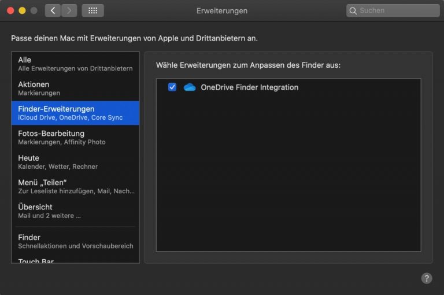Screen dimensions: 444x295
Task: Show all preferences grid button
Action: click(x=92, y=10)
